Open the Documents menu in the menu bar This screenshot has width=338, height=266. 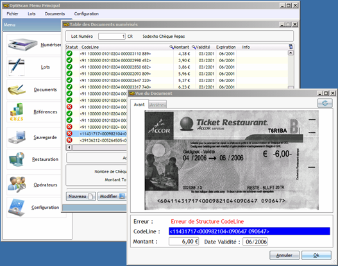55,14
